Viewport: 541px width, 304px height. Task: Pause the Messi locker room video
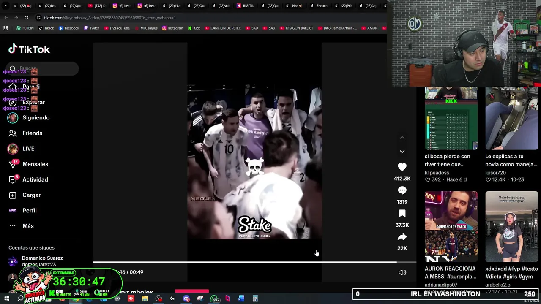coord(254,163)
